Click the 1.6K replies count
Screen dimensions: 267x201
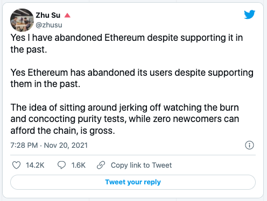coord(79,165)
